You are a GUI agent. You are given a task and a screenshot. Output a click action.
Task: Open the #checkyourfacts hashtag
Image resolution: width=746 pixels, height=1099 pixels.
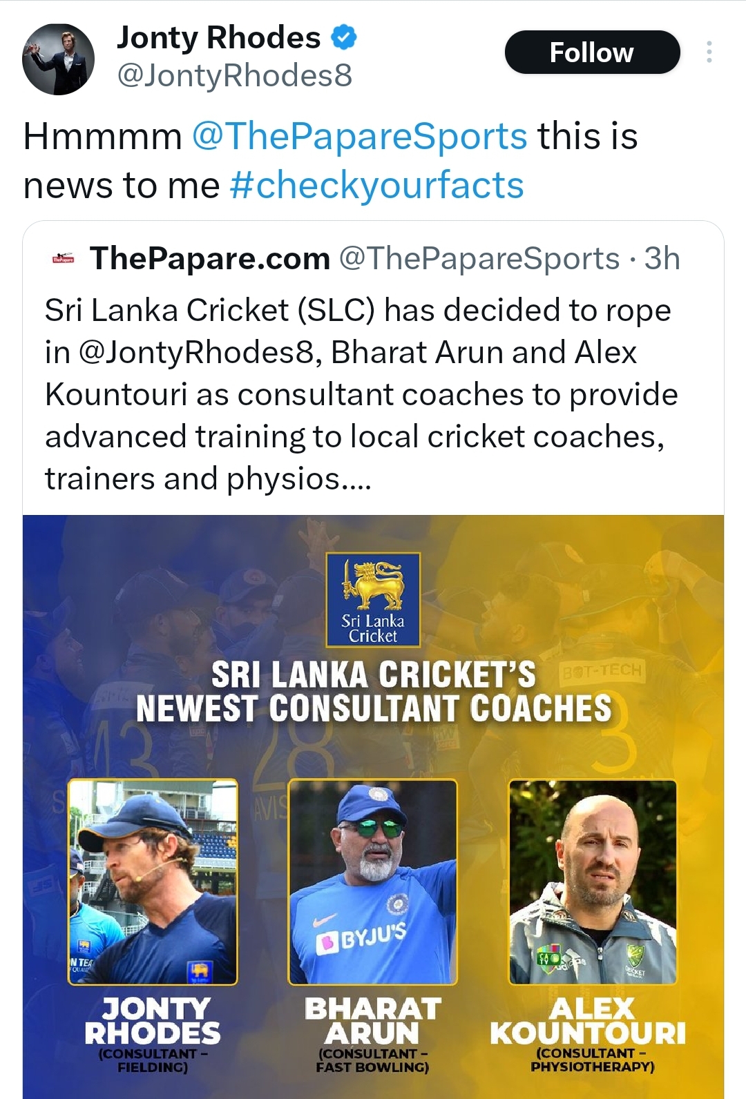pos(376,185)
